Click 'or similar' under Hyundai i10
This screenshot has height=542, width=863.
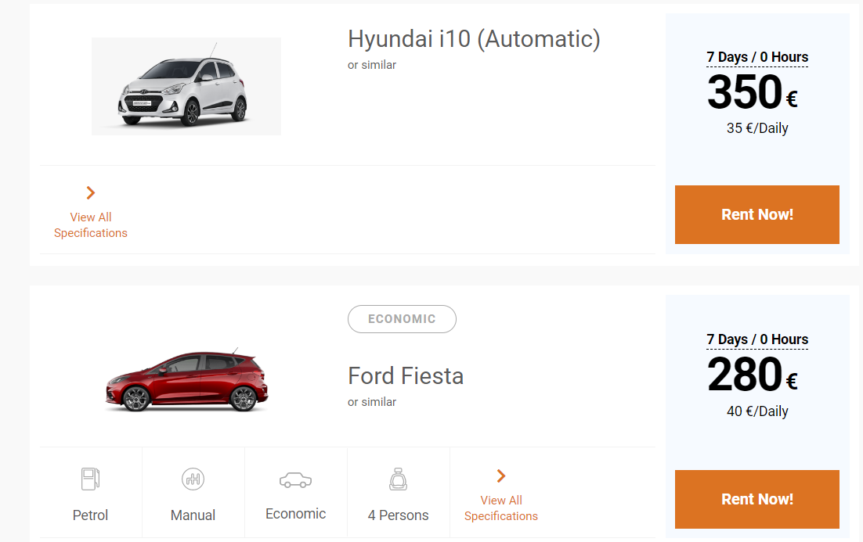click(372, 65)
